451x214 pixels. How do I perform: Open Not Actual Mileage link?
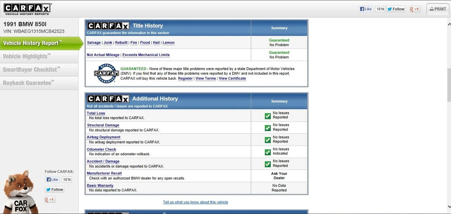(x=103, y=55)
